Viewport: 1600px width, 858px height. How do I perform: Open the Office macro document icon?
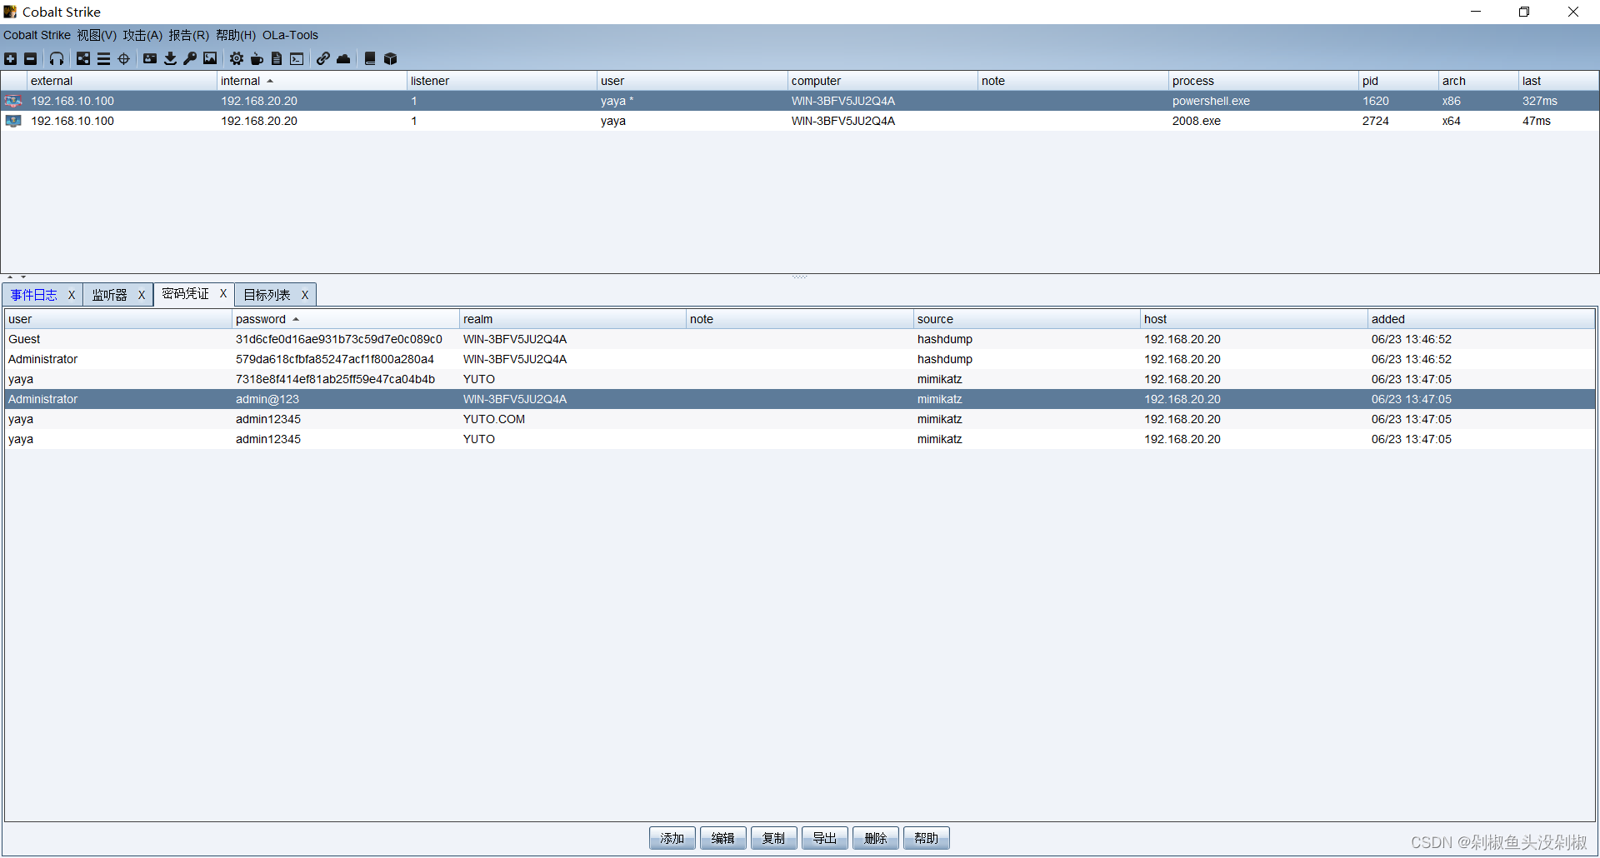click(x=277, y=58)
